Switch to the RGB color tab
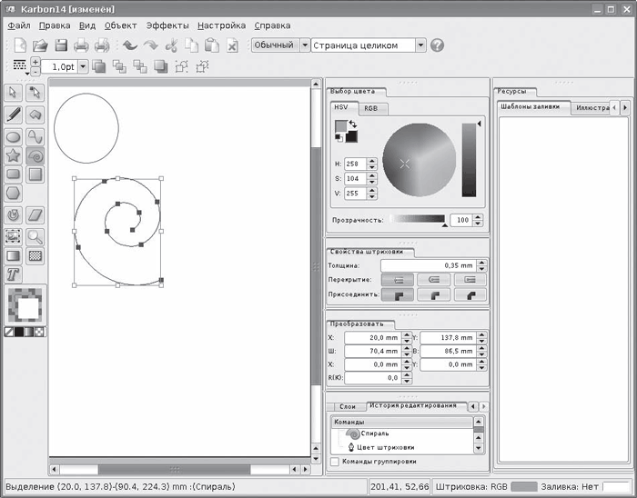Screen dimensions: 637x498 371,108
